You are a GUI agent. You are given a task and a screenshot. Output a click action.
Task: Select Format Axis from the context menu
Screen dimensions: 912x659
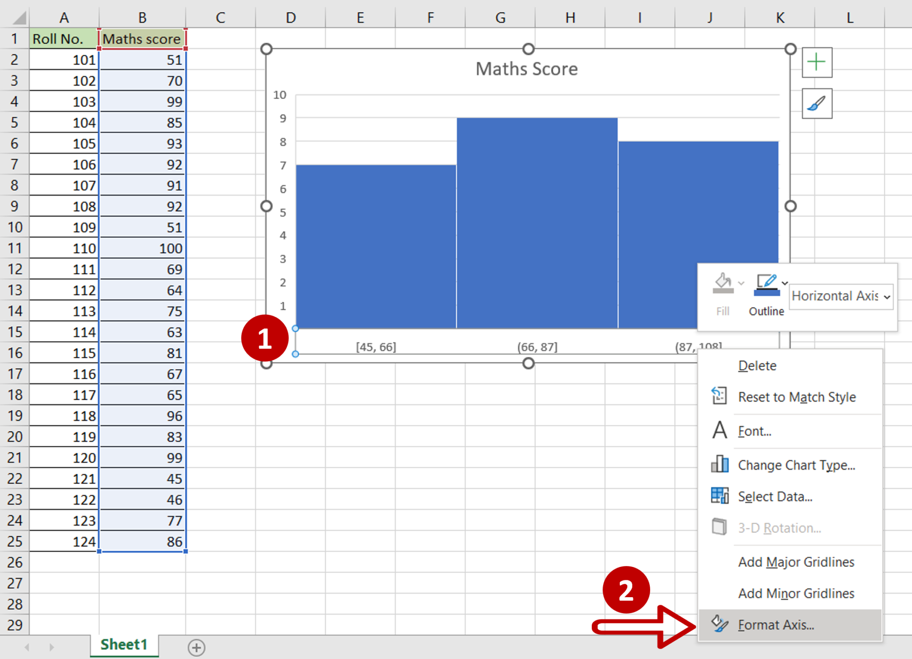click(x=776, y=624)
